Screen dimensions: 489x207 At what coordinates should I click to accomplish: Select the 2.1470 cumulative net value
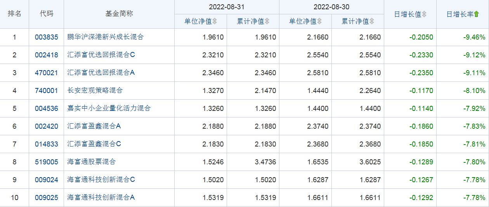[265, 91]
